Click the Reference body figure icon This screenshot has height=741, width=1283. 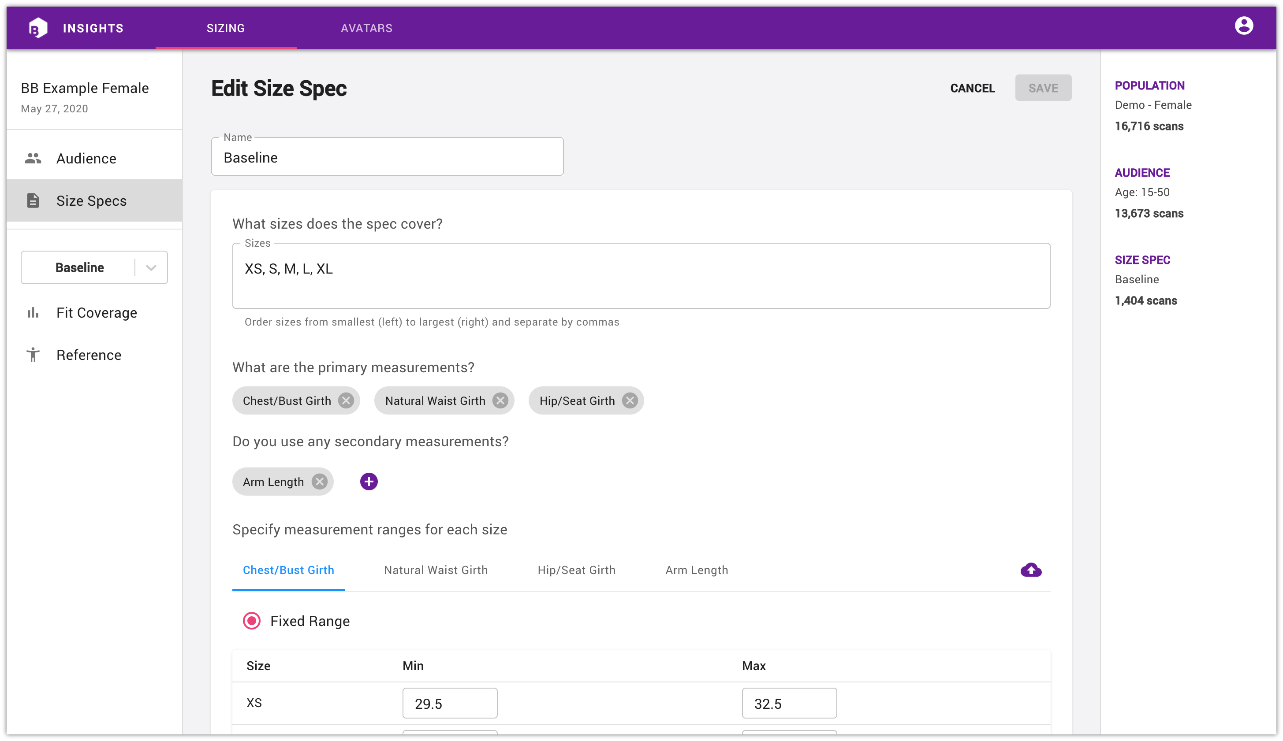[x=33, y=355]
